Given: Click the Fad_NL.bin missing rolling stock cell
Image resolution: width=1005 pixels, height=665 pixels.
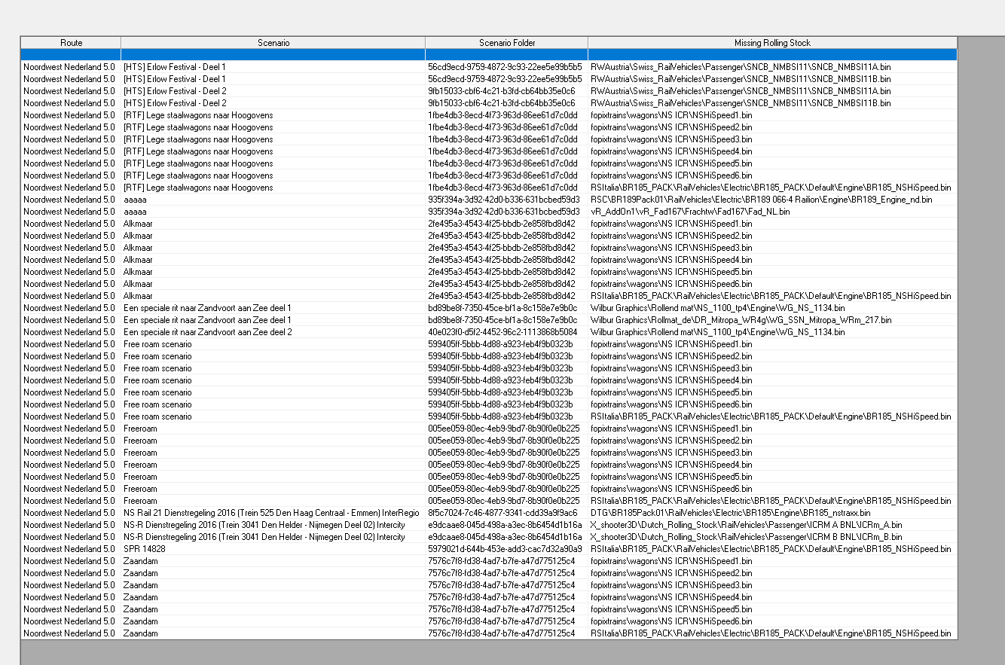Looking at the screenshot, I should tap(690, 212).
